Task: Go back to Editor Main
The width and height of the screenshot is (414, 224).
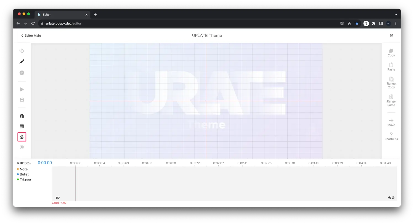Action: [x=31, y=36]
